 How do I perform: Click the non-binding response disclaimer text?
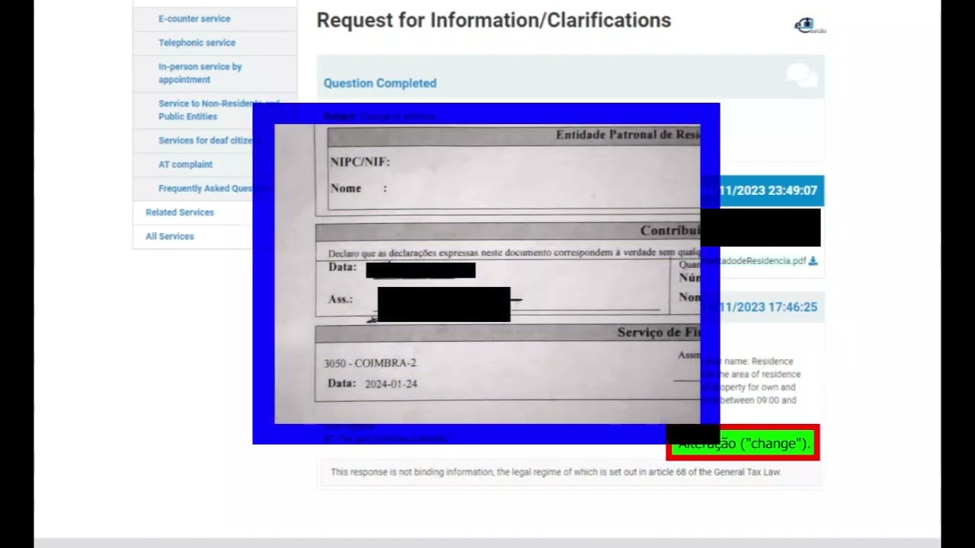pos(556,472)
